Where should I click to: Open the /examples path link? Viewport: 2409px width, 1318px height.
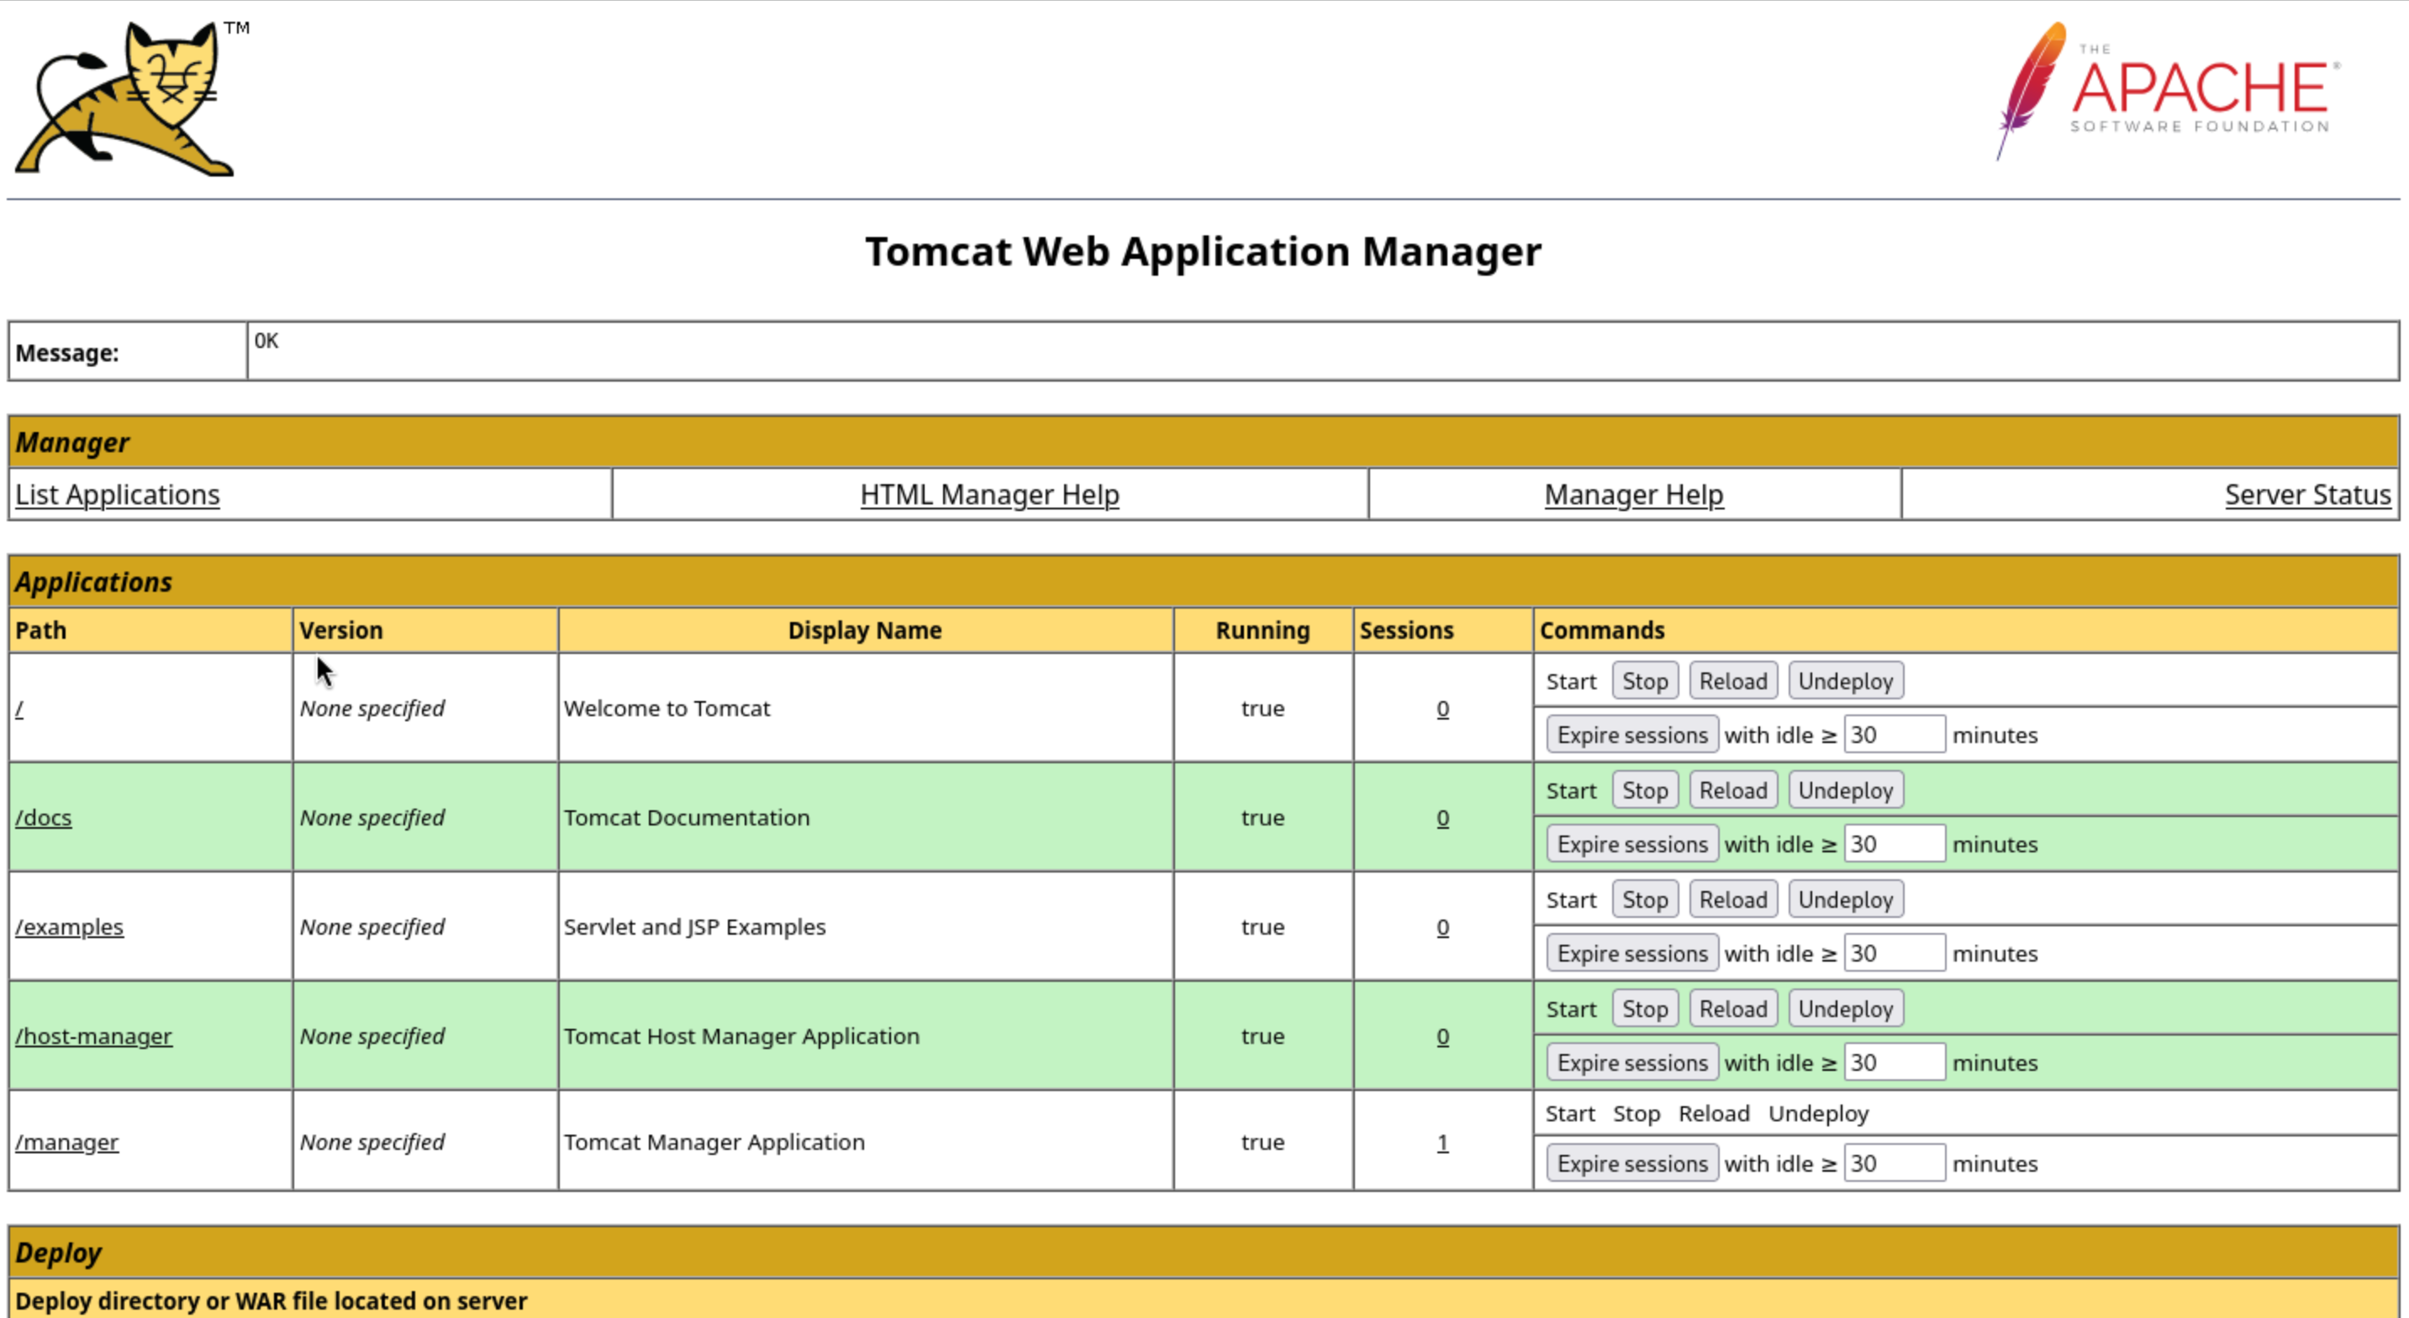(x=69, y=927)
